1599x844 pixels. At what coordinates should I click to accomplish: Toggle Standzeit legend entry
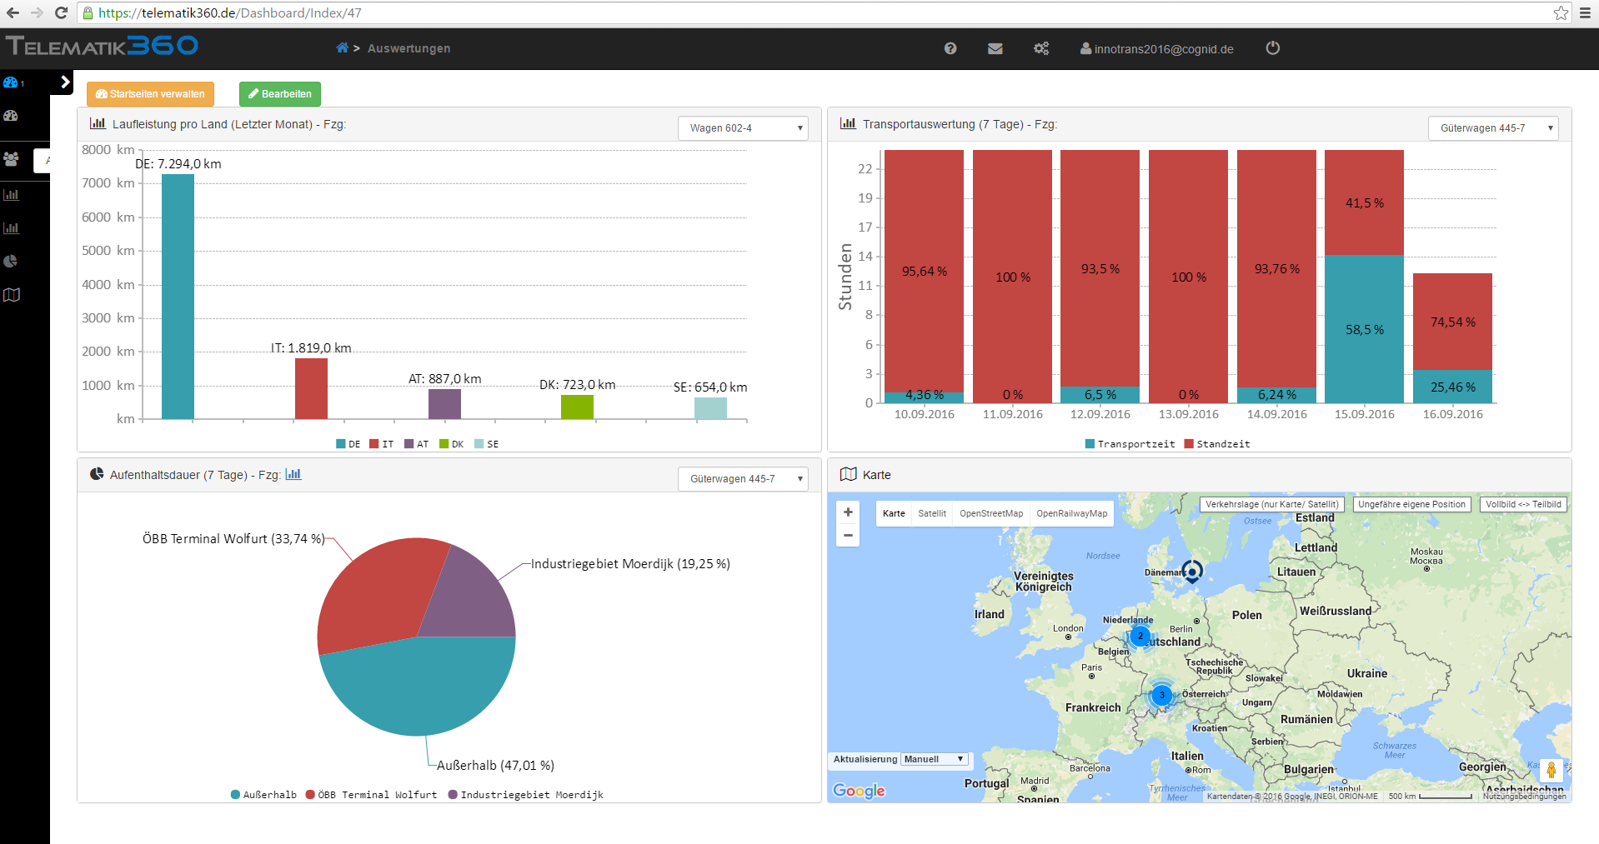coord(1217,444)
